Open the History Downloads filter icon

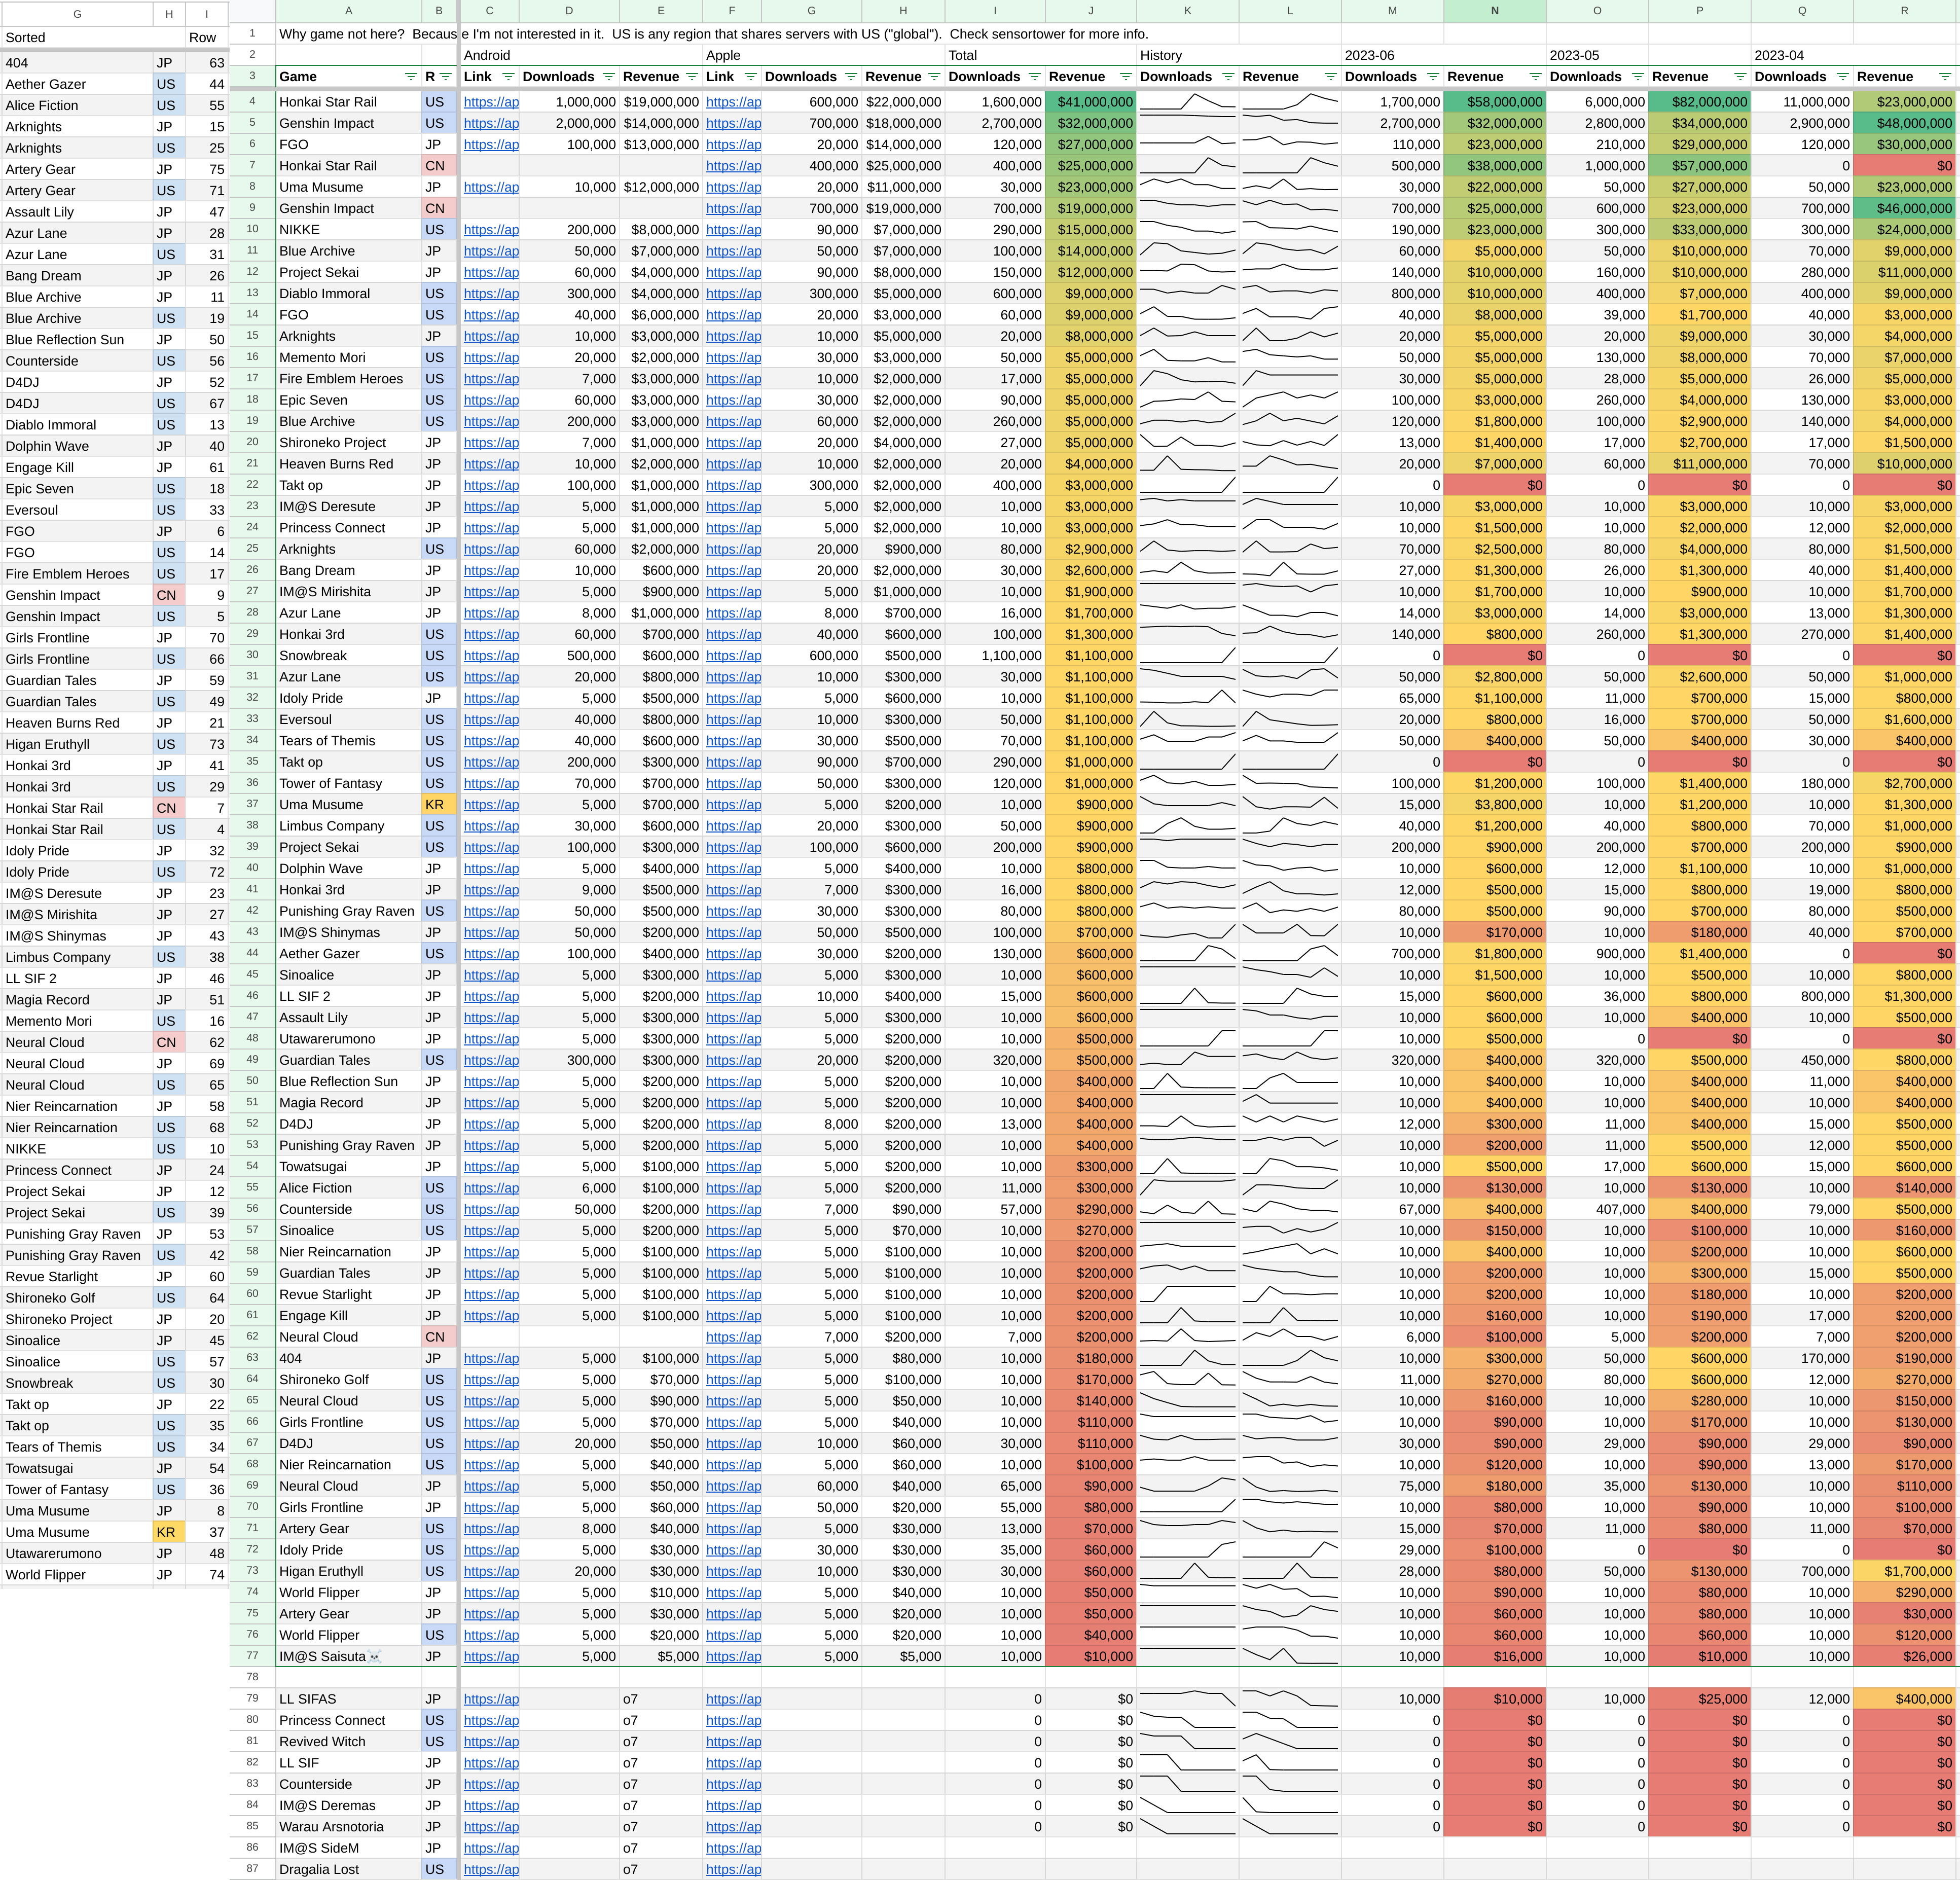click(x=1228, y=77)
